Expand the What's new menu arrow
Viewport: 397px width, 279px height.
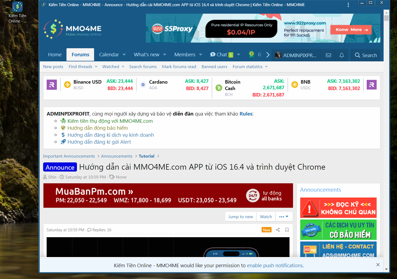pos(165,55)
